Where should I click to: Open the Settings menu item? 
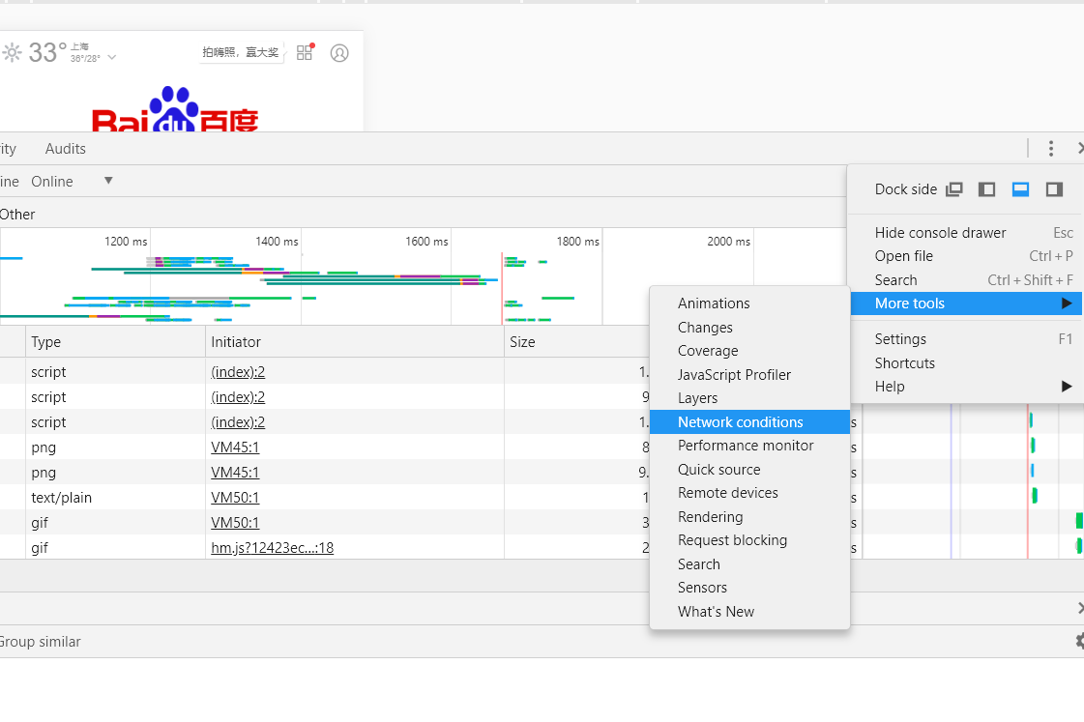[900, 339]
